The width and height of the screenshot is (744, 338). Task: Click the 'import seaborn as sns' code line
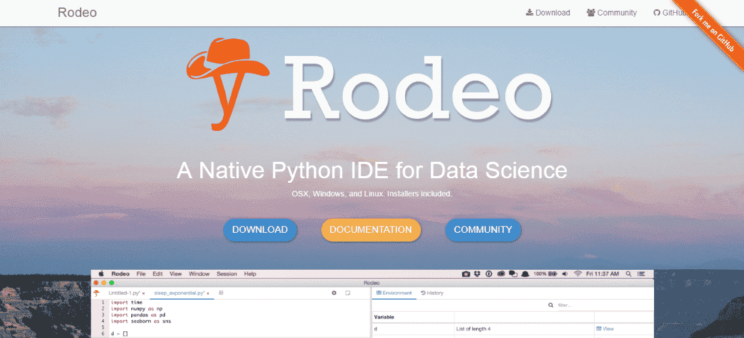point(141,321)
